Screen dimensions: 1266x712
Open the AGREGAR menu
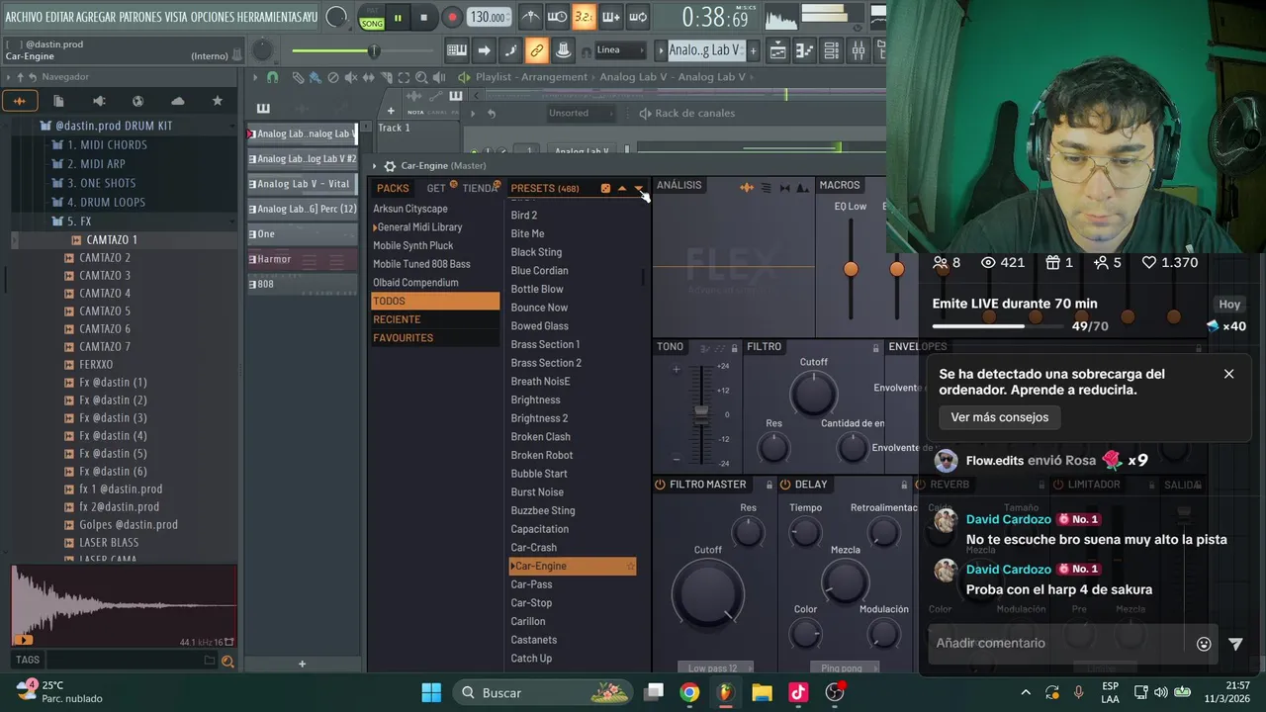[x=97, y=17]
